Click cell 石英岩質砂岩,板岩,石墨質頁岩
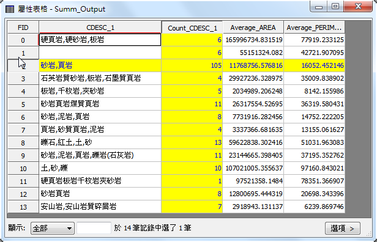The image size is (377, 242). [x=100, y=78]
